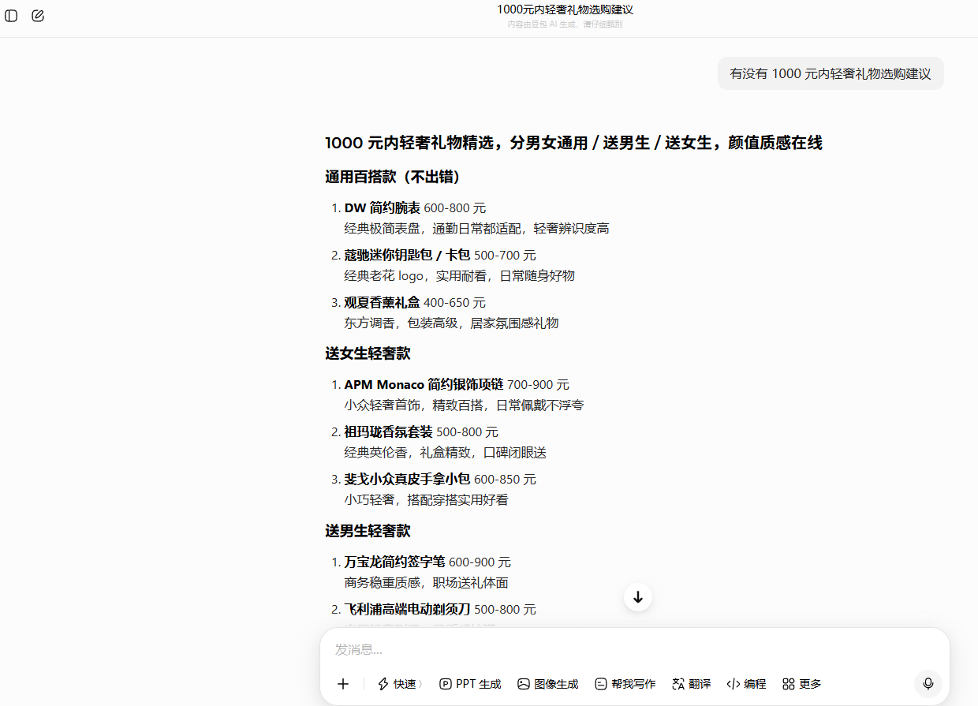
Task: Click the main reply heading 1000 元内轻奢礼物精选
Action: (x=573, y=143)
